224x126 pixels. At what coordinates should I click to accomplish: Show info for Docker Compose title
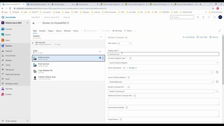pyautogui.click(x=126, y=37)
